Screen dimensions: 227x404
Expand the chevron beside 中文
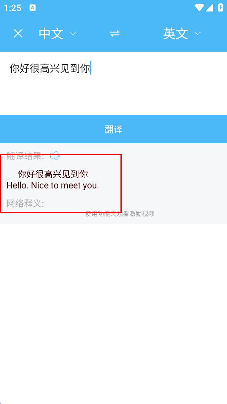point(73,34)
